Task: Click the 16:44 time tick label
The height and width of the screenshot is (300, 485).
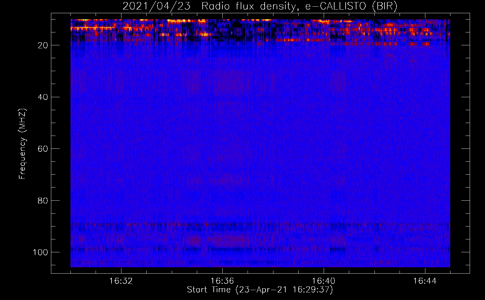Action: point(425,281)
